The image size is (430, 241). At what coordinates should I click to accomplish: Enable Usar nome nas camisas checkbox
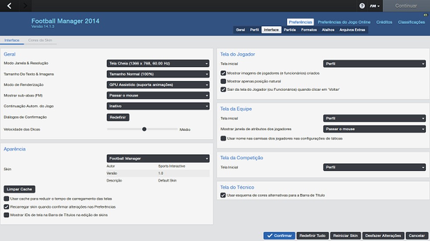tap(223, 138)
